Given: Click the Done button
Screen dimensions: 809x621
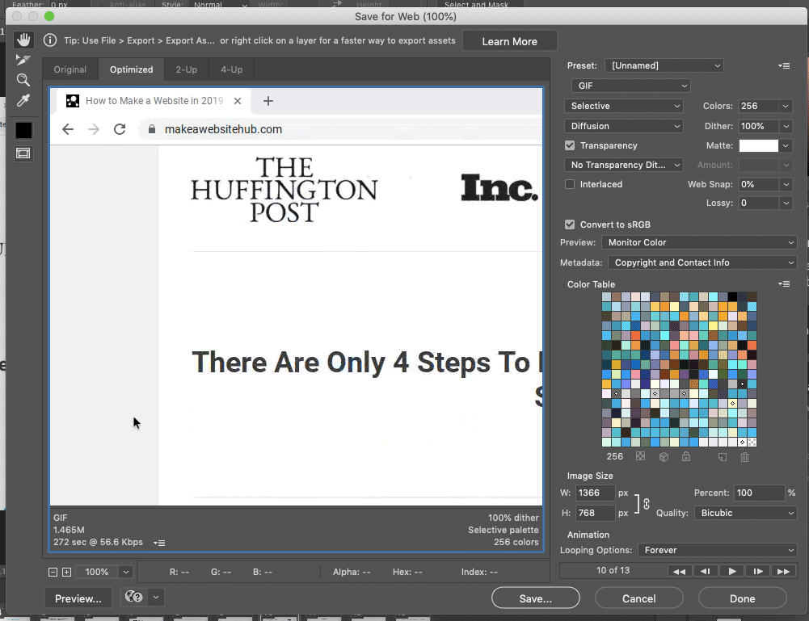Looking at the screenshot, I should coord(743,598).
